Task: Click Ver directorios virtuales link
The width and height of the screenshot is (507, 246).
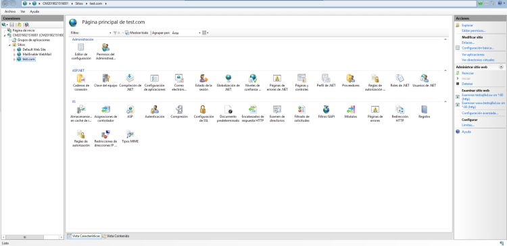Action: 478,59
